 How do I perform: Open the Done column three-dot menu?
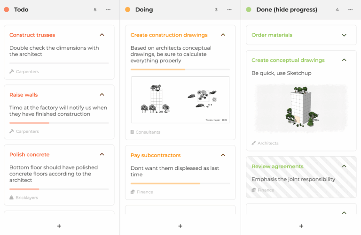[350, 9]
